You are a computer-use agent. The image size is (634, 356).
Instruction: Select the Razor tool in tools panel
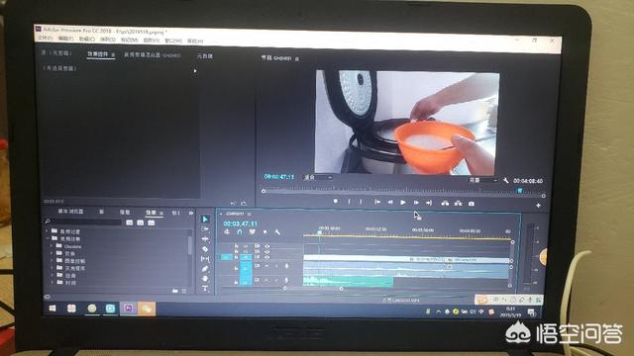coord(205,249)
